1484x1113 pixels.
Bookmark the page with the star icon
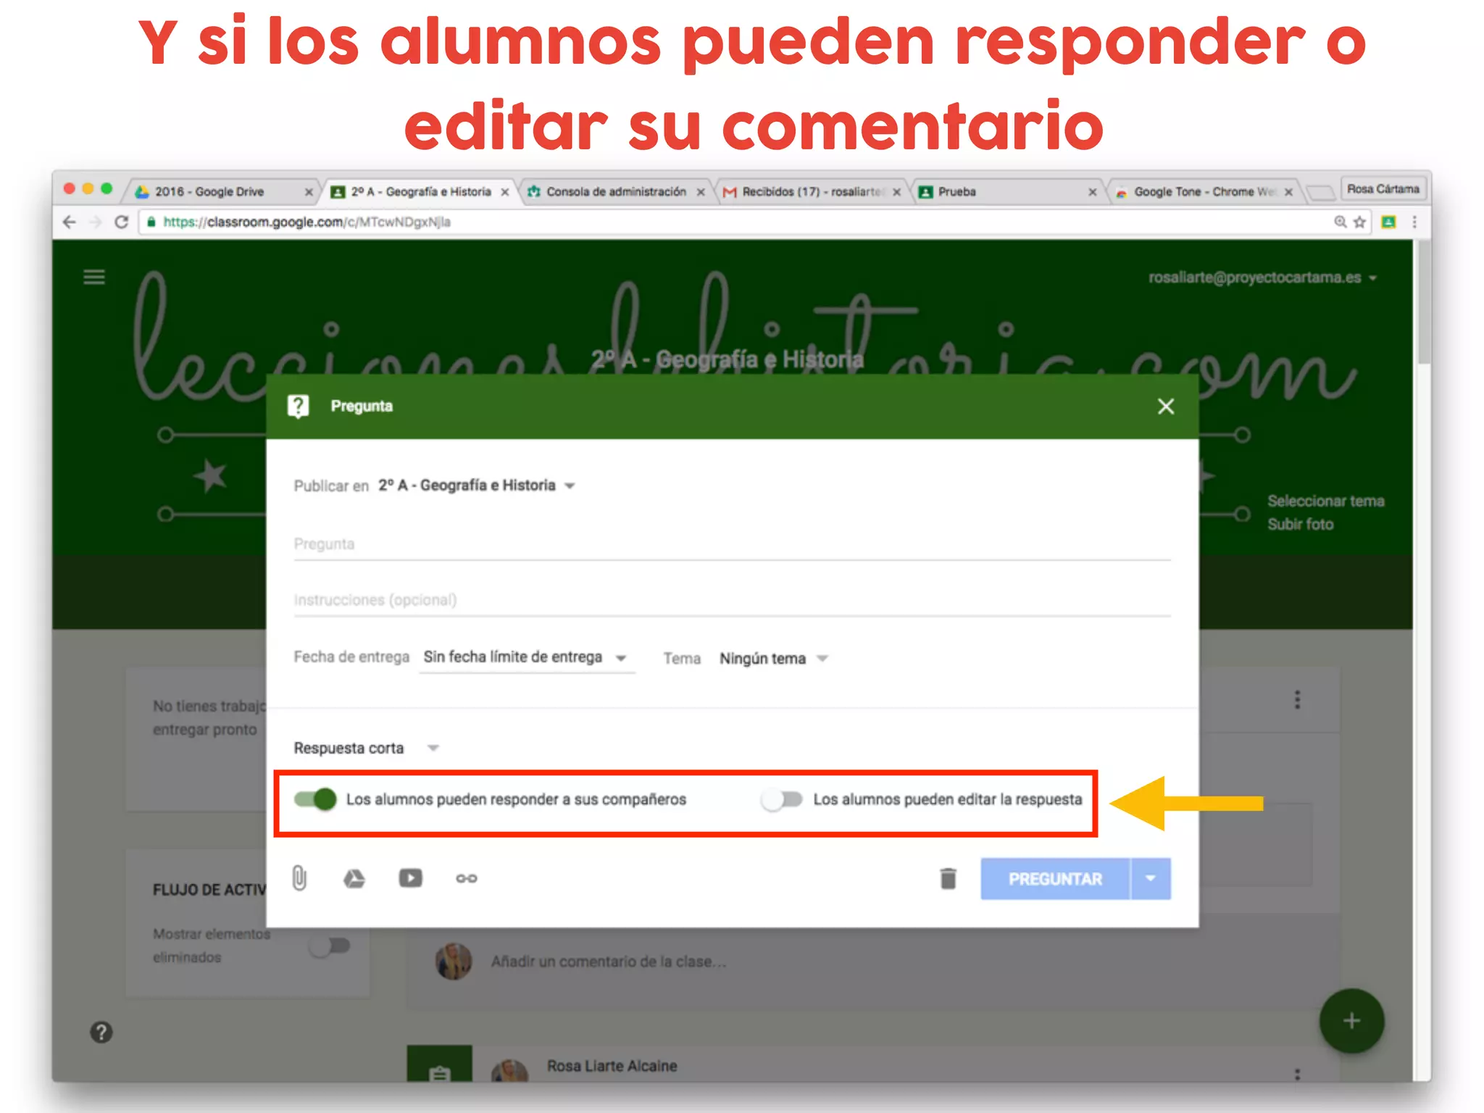[1360, 222]
